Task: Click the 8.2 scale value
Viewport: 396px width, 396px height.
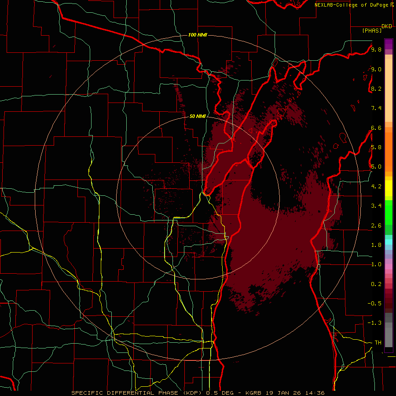Action: coord(376,88)
